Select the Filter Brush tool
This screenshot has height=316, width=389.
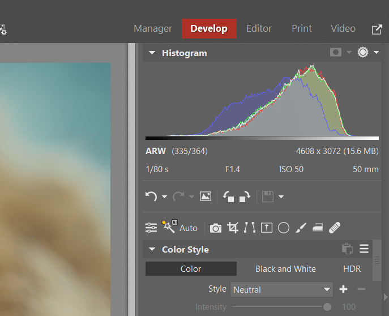(x=301, y=228)
